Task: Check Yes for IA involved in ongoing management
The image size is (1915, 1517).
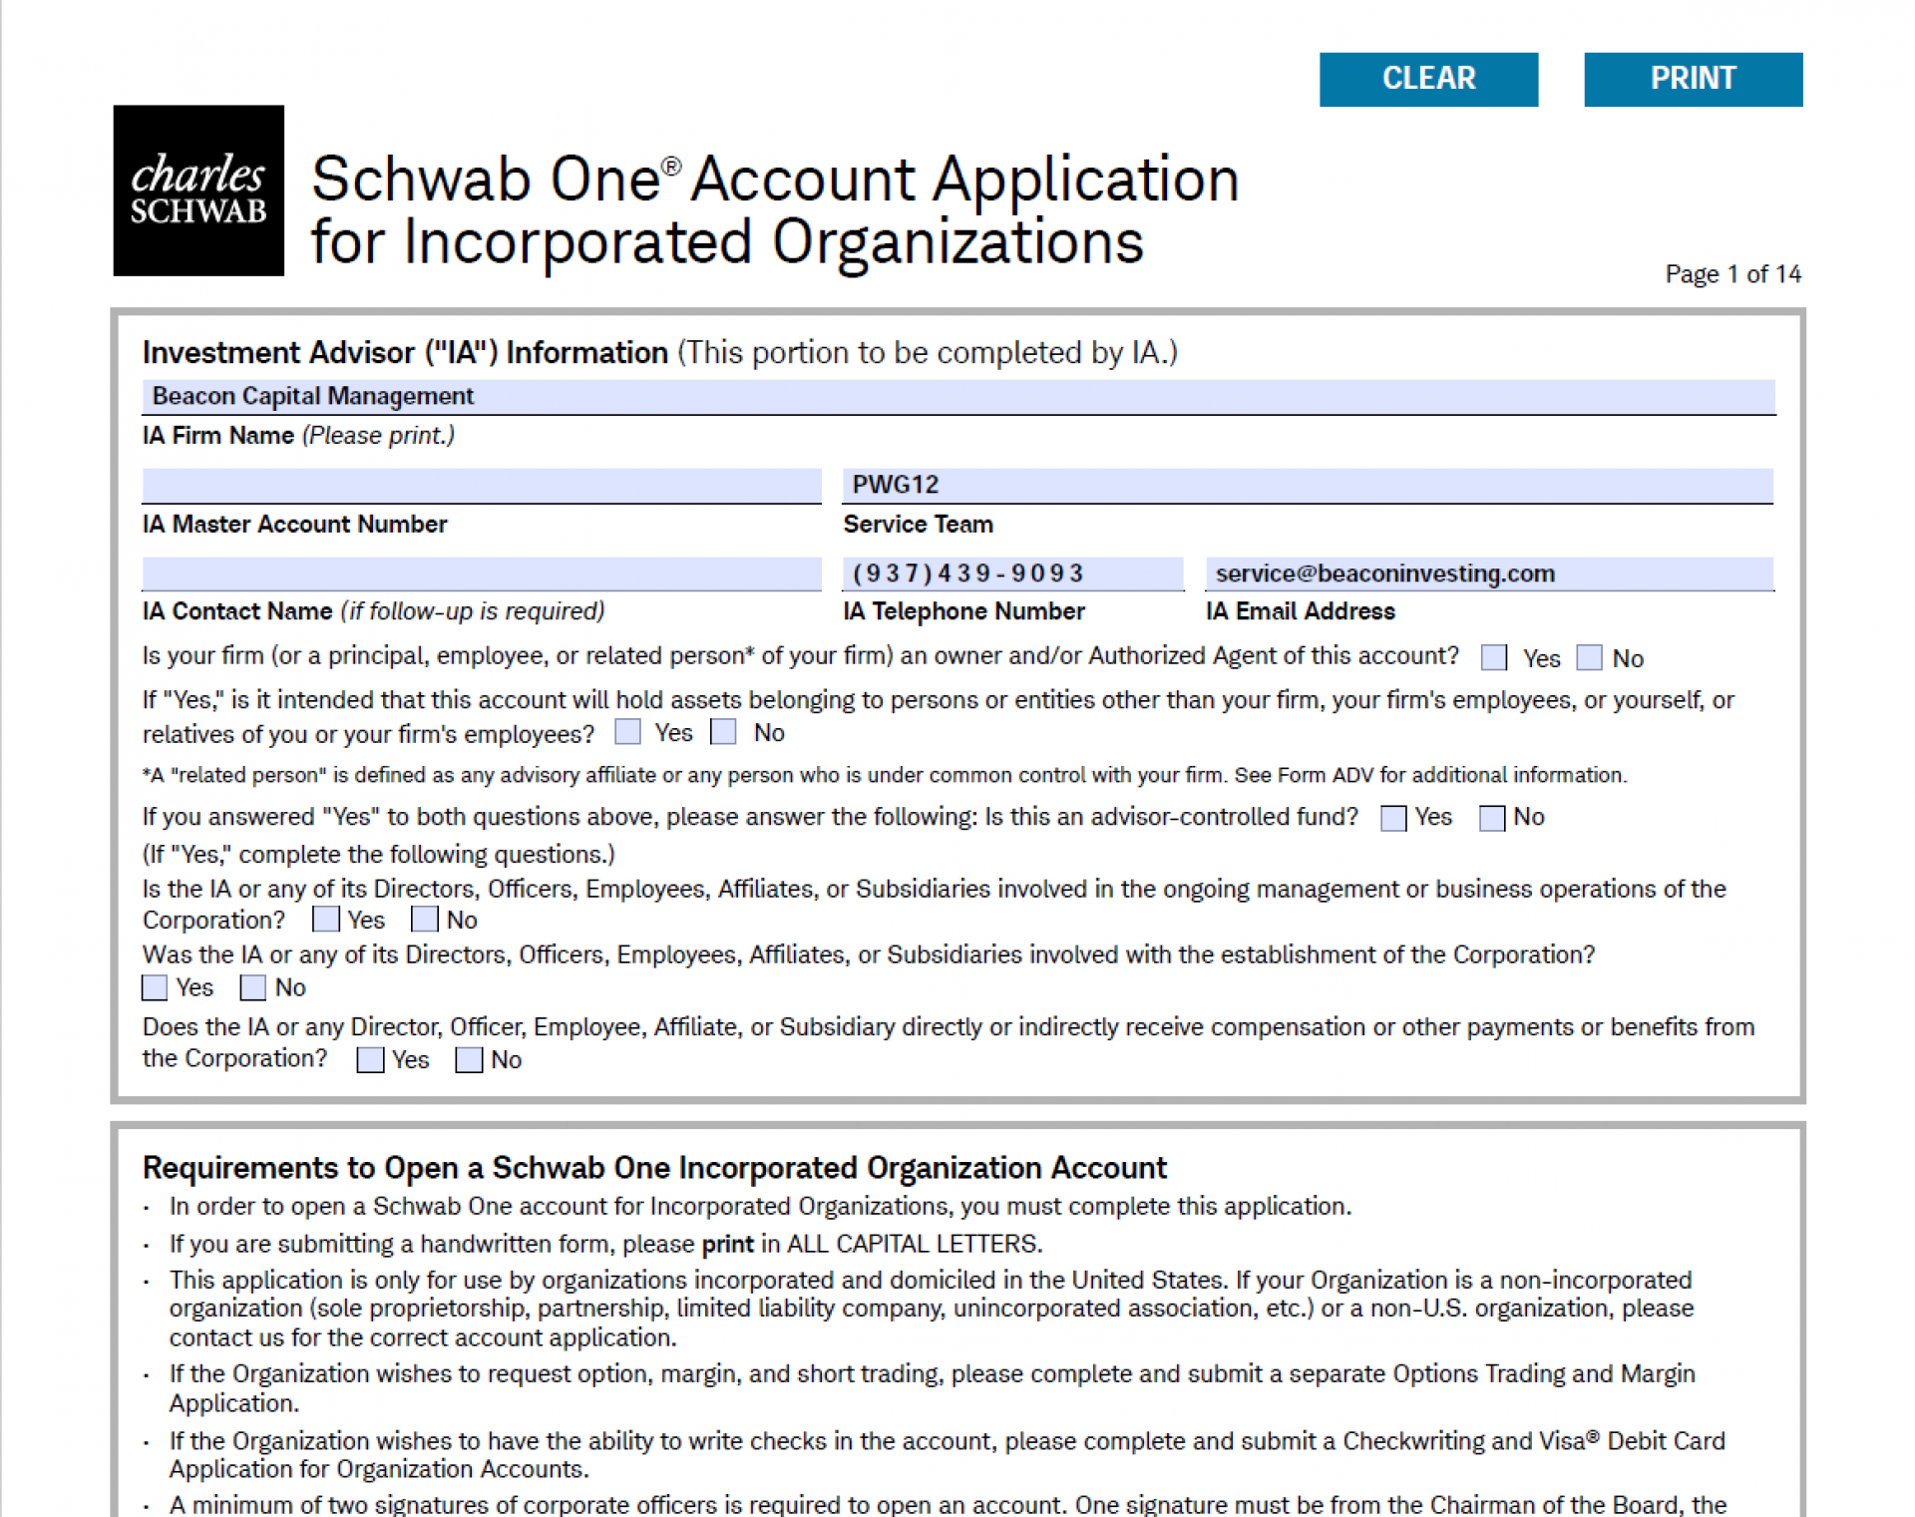Action: 326,919
